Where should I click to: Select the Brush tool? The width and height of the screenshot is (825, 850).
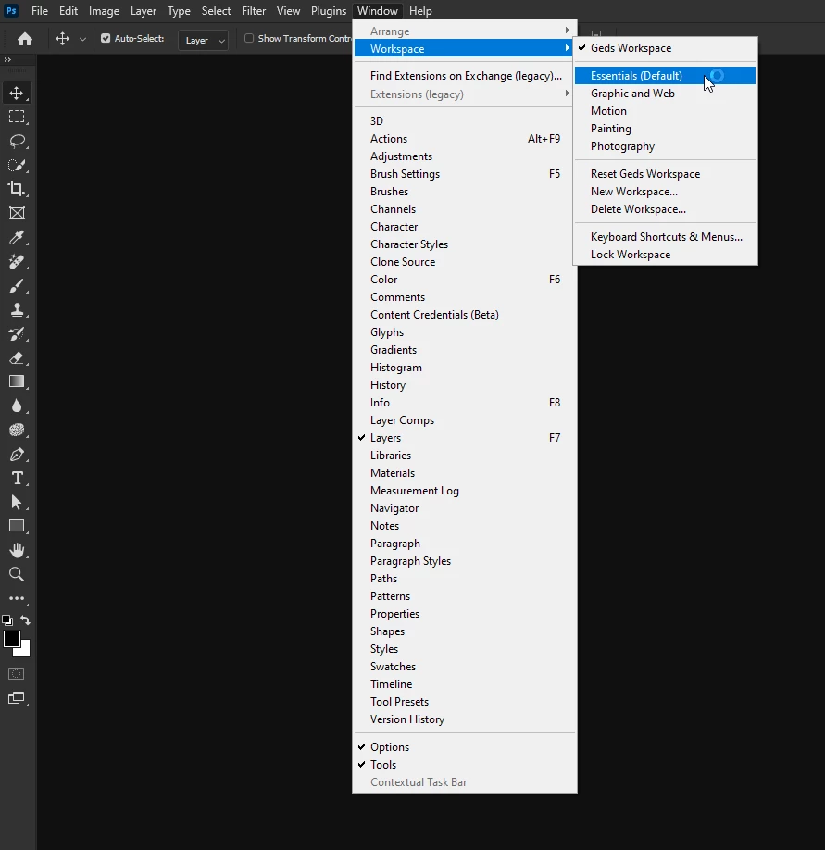pos(17,286)
